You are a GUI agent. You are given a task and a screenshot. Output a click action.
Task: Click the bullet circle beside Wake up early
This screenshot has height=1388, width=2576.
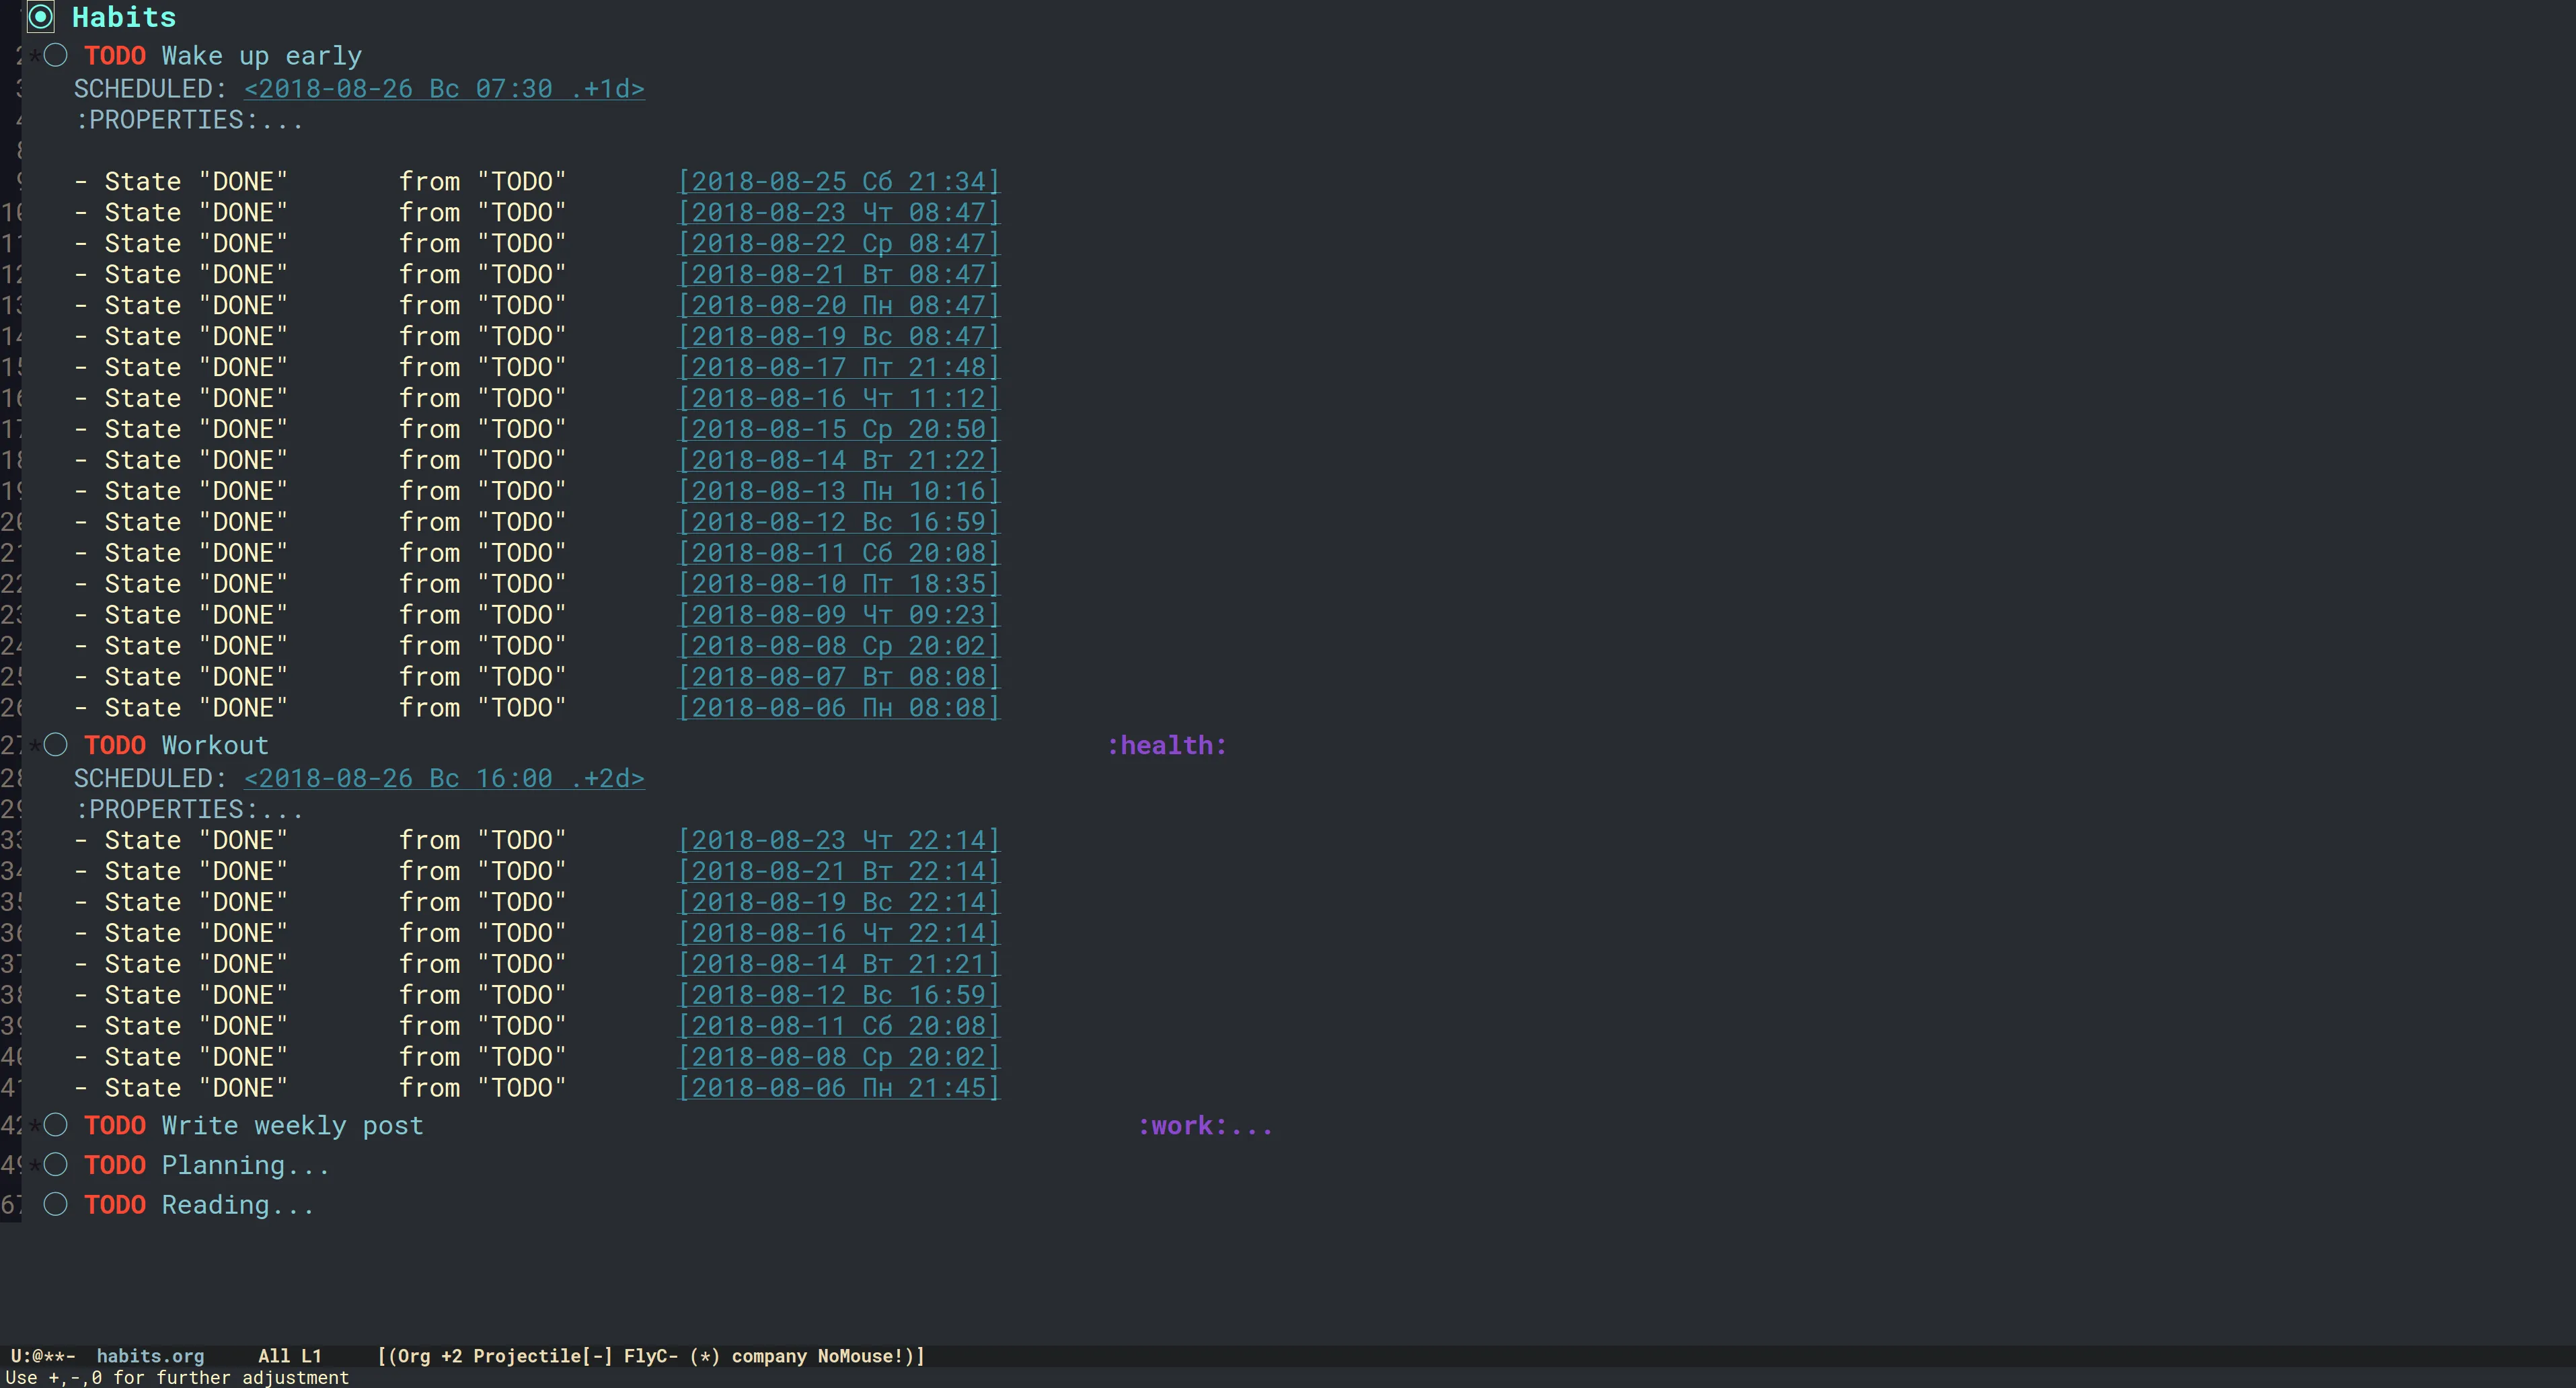click(x=56, y=55)
